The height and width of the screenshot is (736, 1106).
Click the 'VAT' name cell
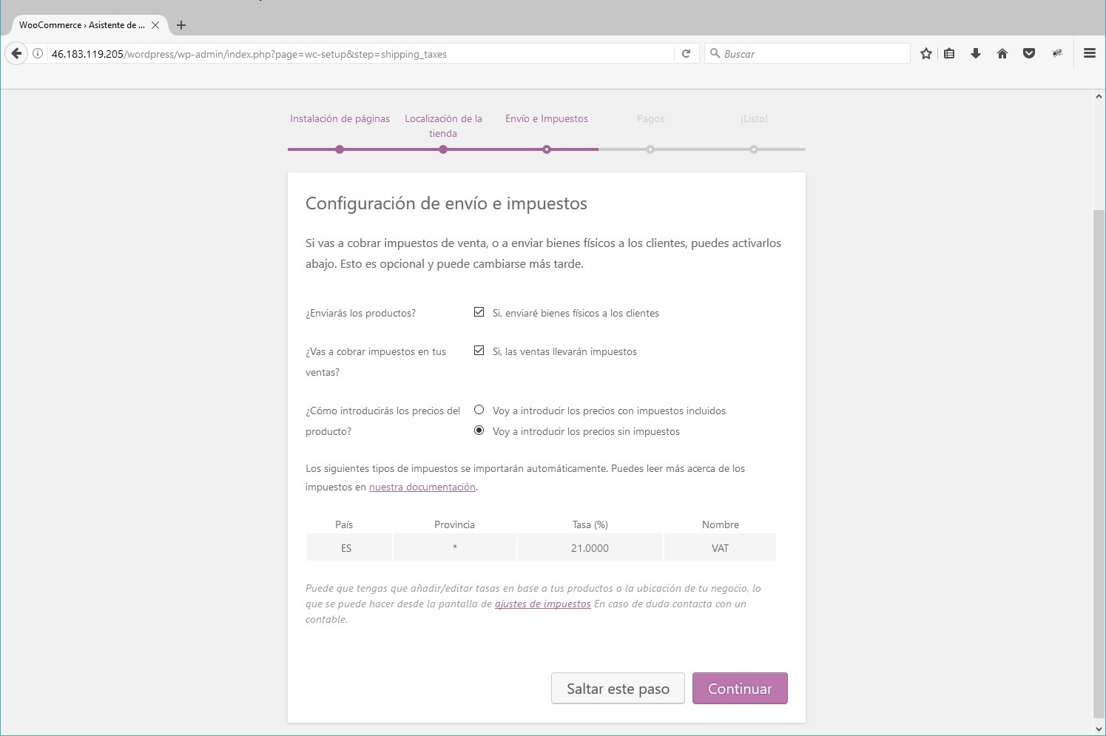coord(721,548)
